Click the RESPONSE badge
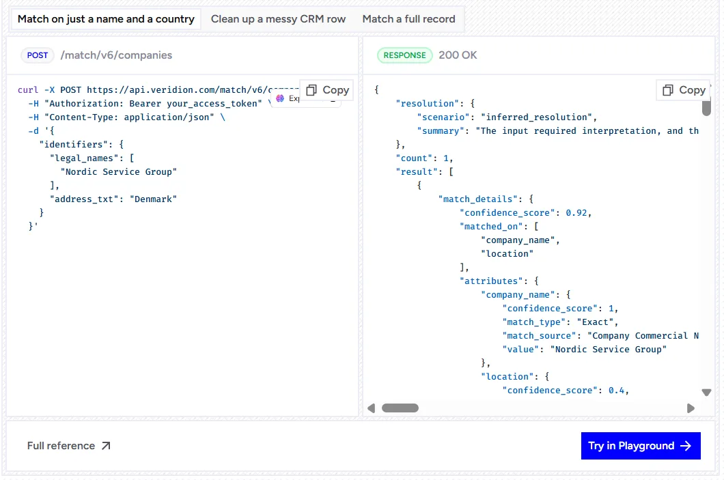 404,55
